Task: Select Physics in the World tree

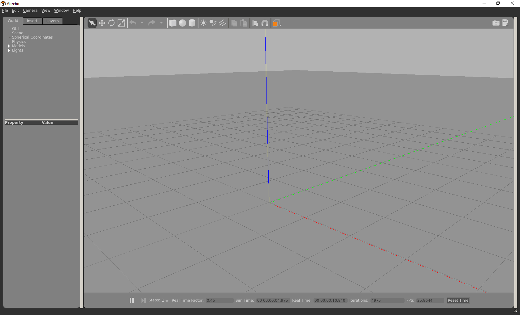Action: tap(19, 42)
